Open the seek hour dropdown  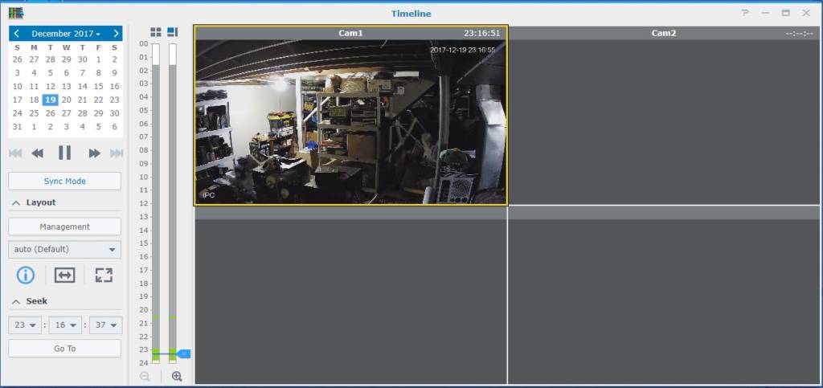(x=25, y=325)
